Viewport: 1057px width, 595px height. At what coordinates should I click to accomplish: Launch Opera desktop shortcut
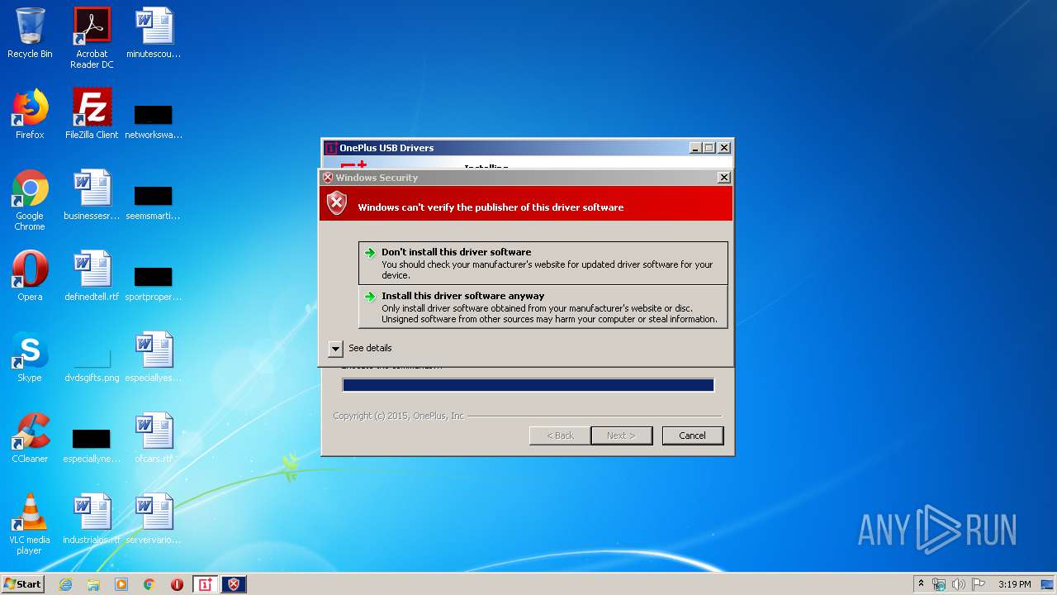coord(30,276)
